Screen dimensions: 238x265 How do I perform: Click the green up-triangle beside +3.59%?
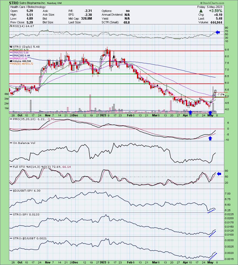201,11
